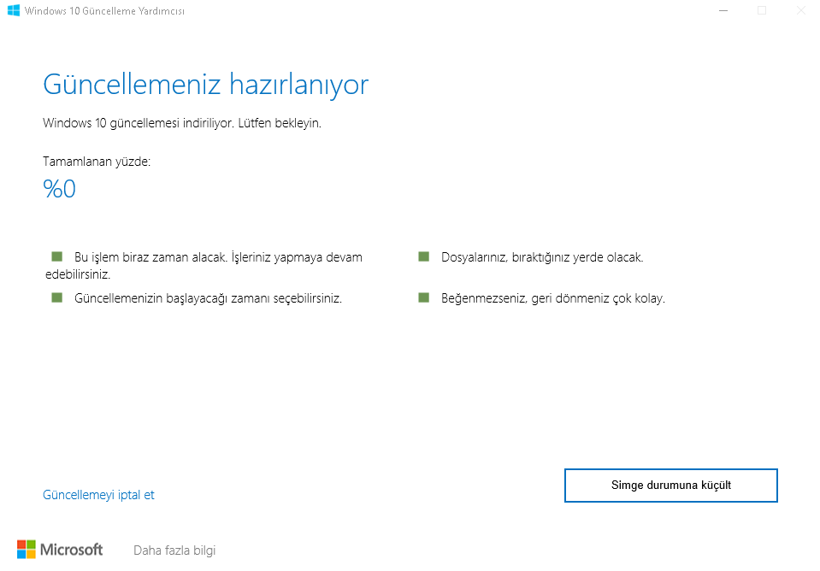The width and height of the screenshot is (820, 571).
Task: Minimize the Güncelleme Yardımcısı window
Action: [x=723, y=10]
